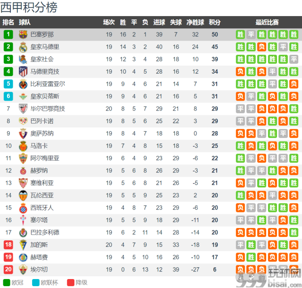The height and width of the screenshot is (288, 302).
Task: Open team link 巴塞罗那
Action: click(42, 34)
